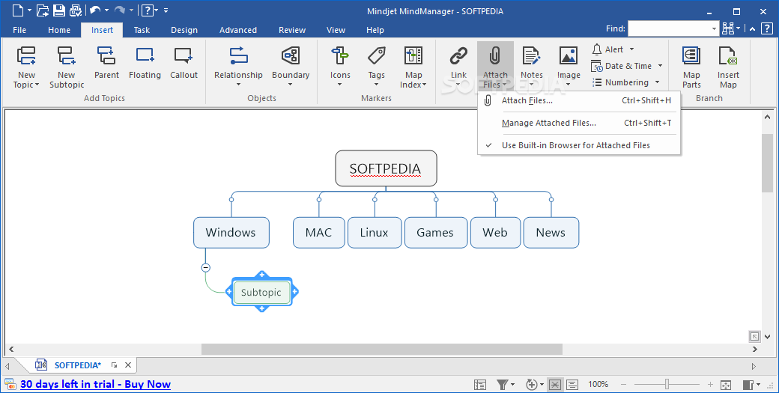Open the task panes dropdown in status bar
Screen dimensions: 779x393
tap(759, 385)
